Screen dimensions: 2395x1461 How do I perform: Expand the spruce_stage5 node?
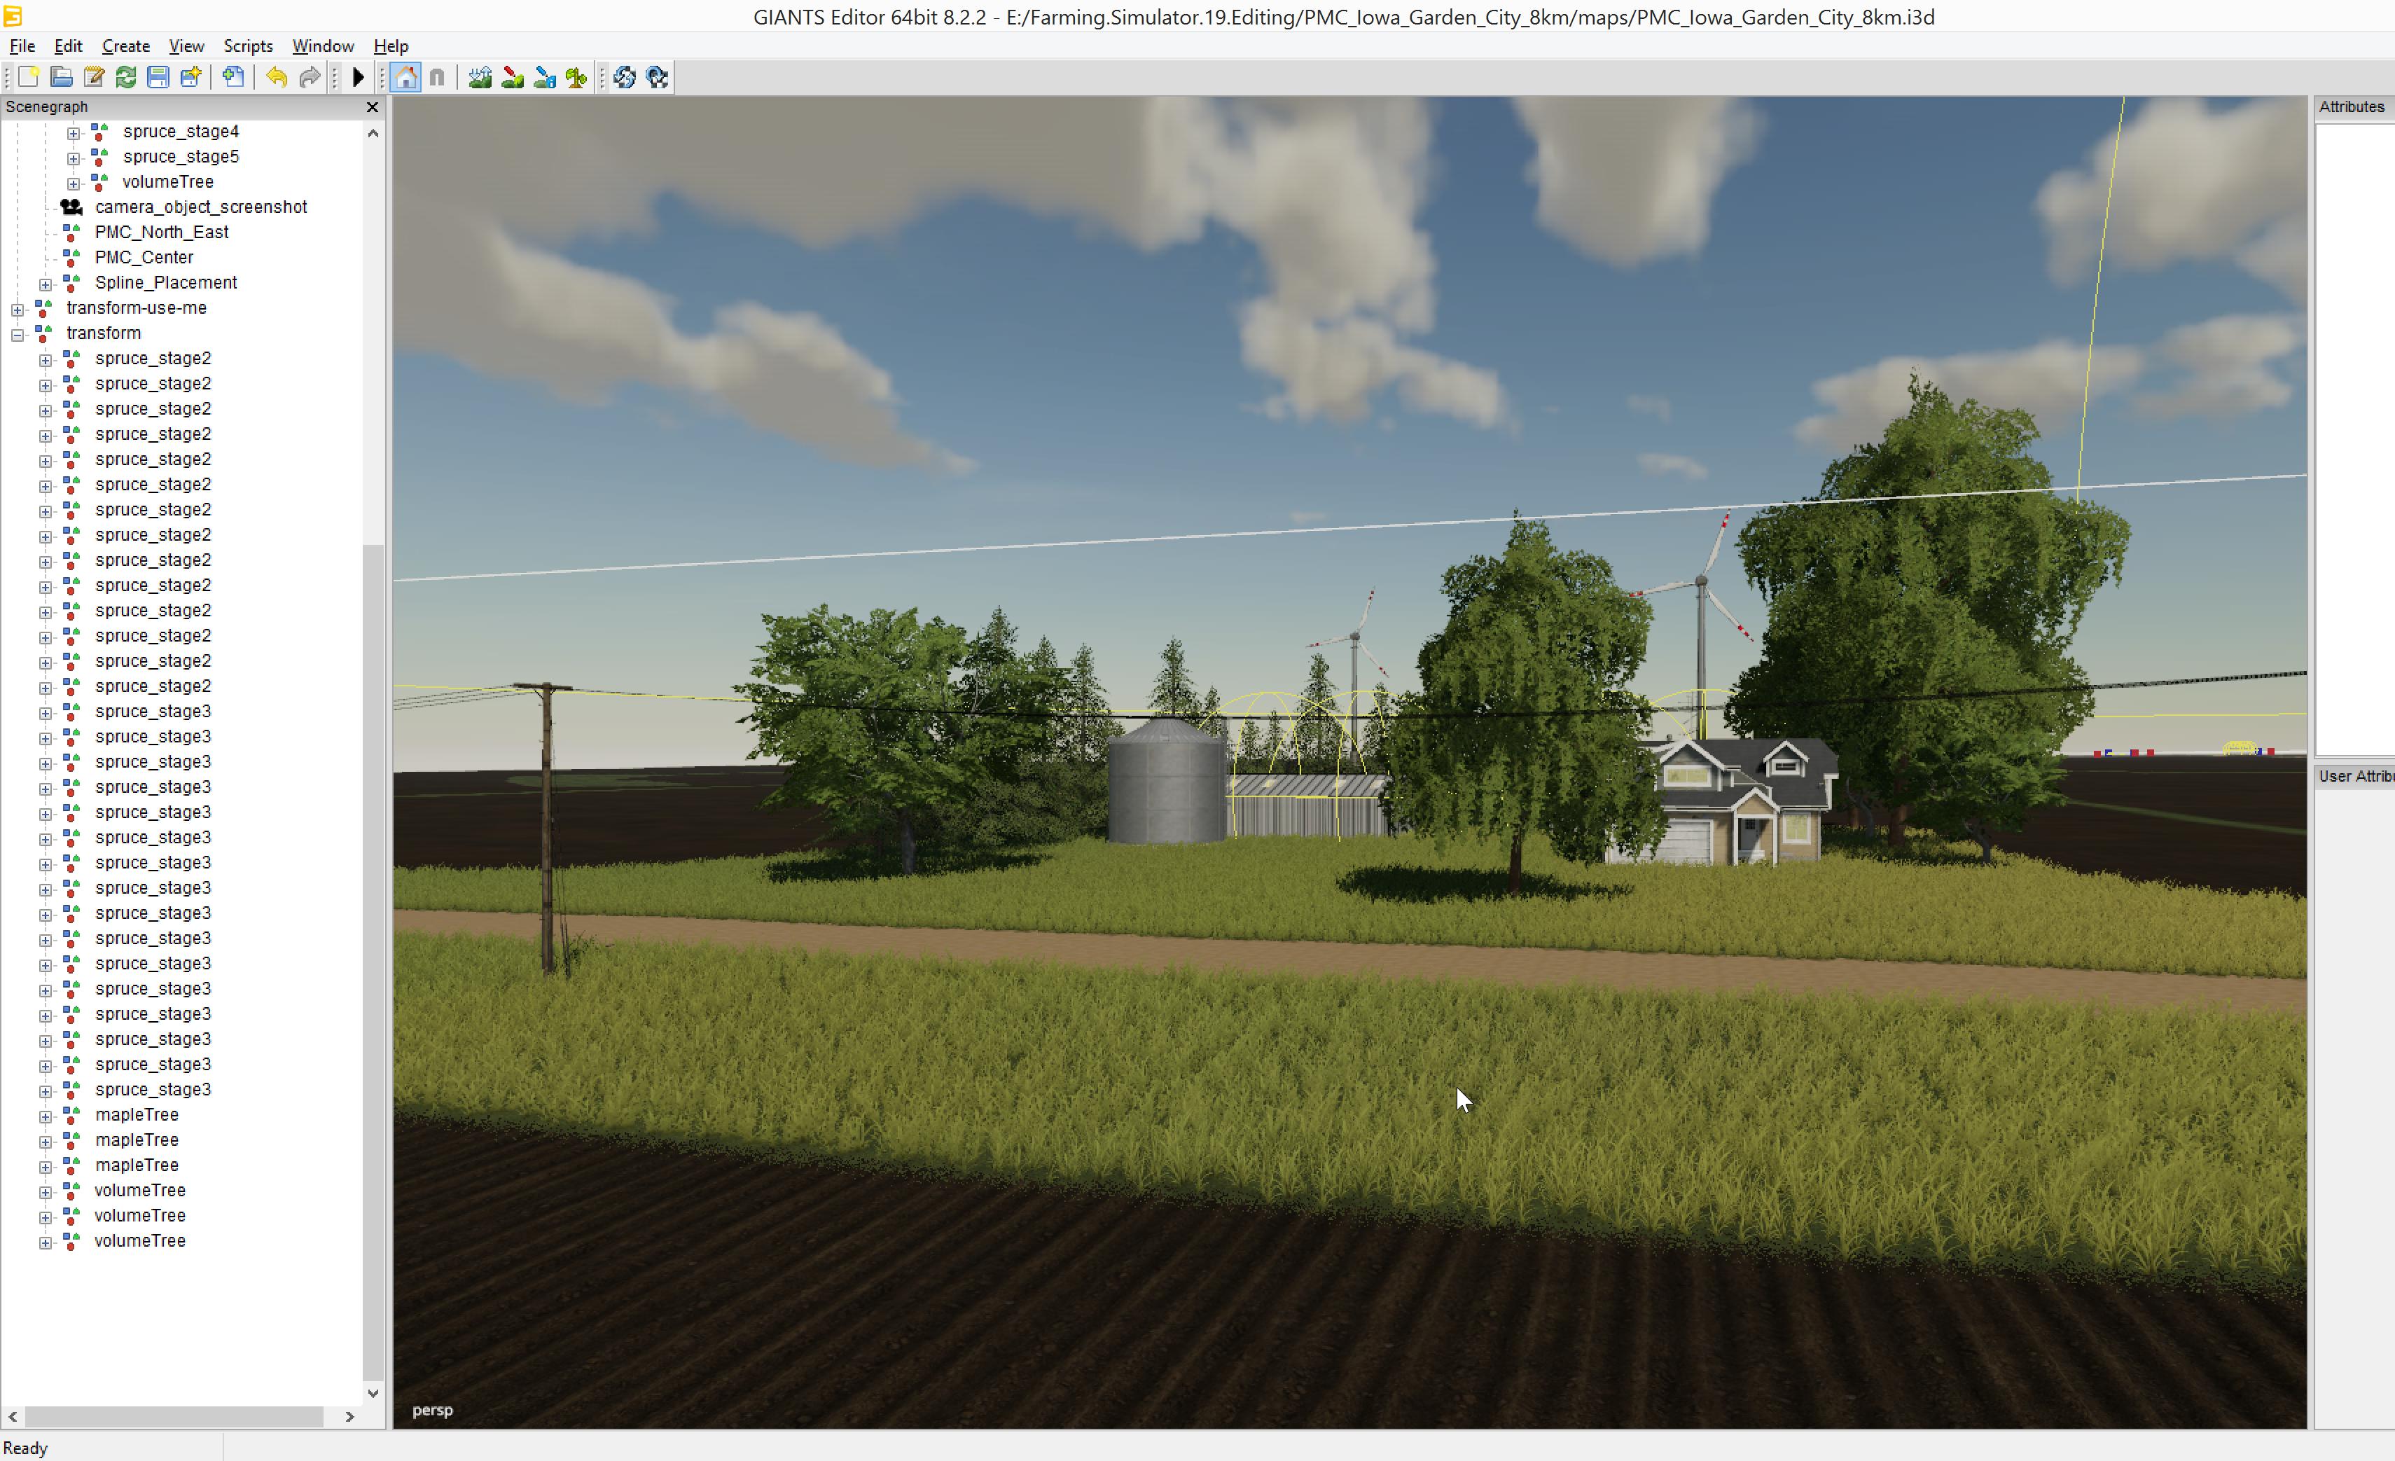pyautogui.click(x=74, y=158)
